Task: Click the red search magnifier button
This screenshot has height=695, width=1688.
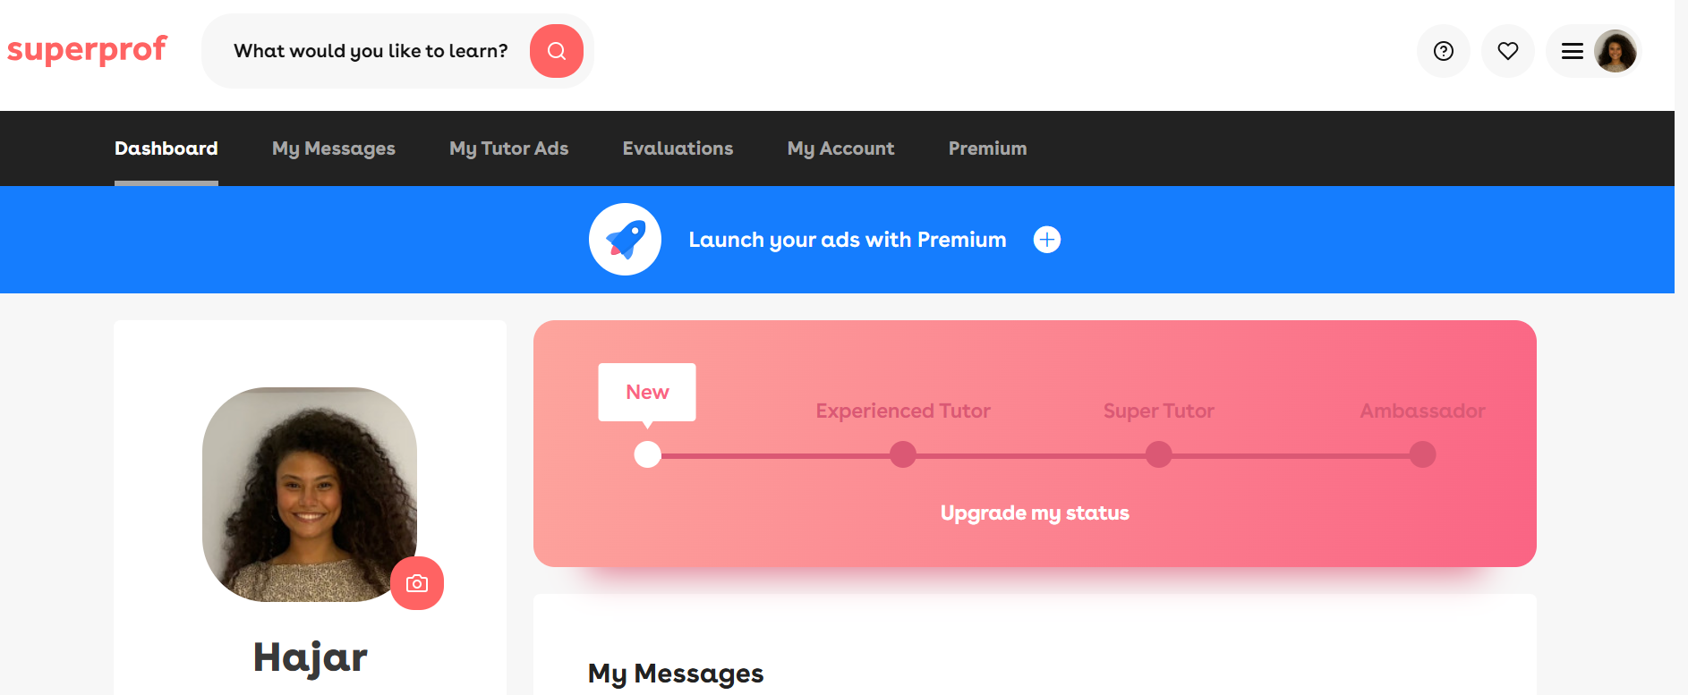Action: click(x=556, y=51)
